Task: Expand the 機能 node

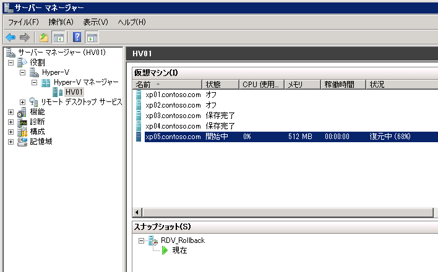Action: tap(11, 112)
